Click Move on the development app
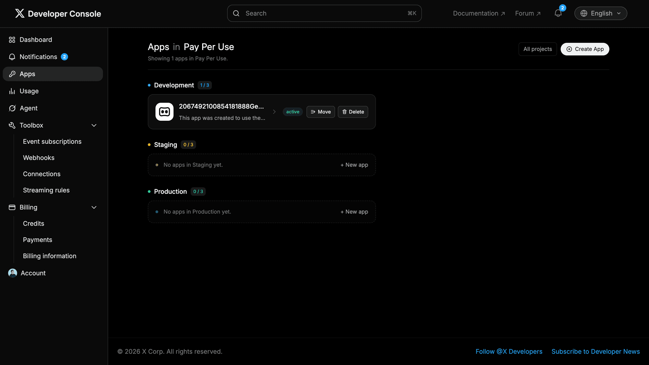Viewport: 649px width, 365px height. coord(321,112)
